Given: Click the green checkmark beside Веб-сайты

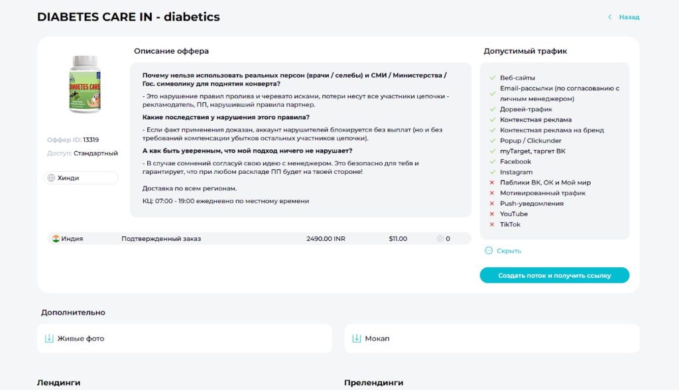Looking at the screenshot, I should click(492, 78).
